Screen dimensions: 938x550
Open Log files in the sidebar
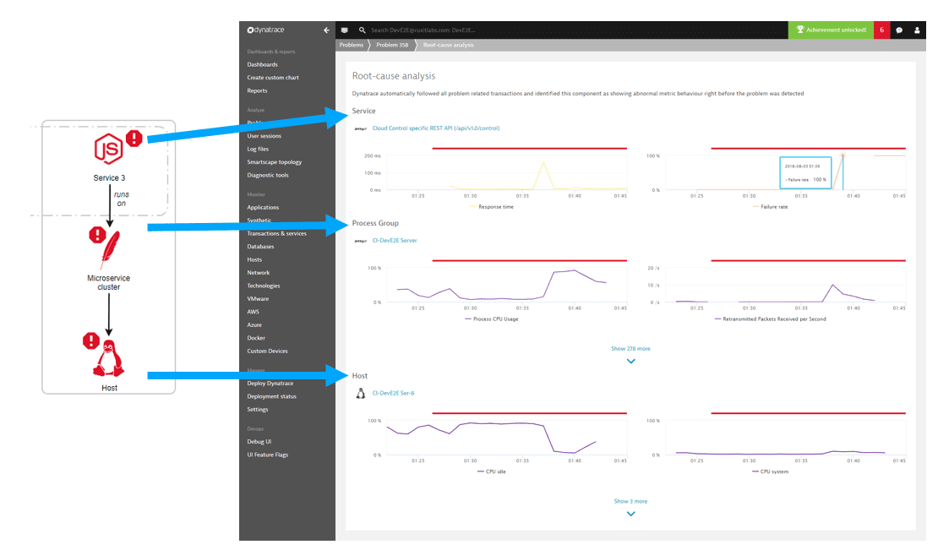click(258, 150)
